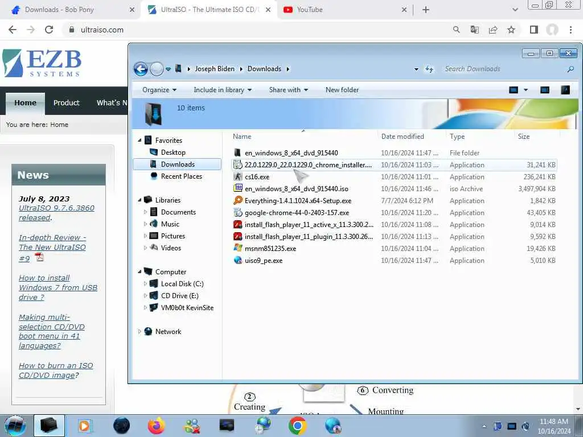The width and height of the screenshot is (583, 437).
Task: Open the recent locations dropdown beside nav arrows
Action: tap(168, 69)
